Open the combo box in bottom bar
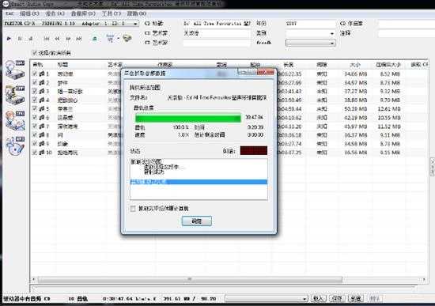 click(x=266, y=299)
